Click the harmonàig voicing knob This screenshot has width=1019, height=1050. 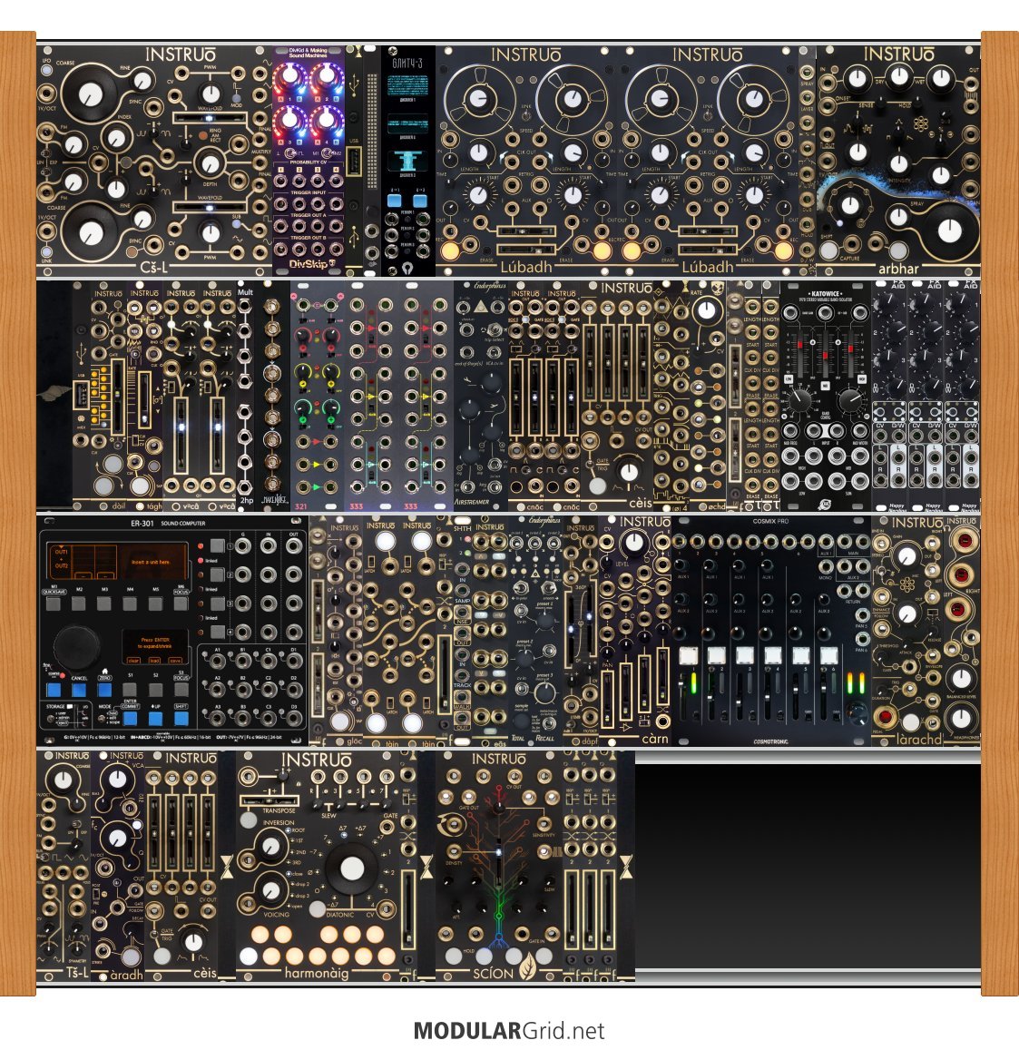click(x=270, y=890)
